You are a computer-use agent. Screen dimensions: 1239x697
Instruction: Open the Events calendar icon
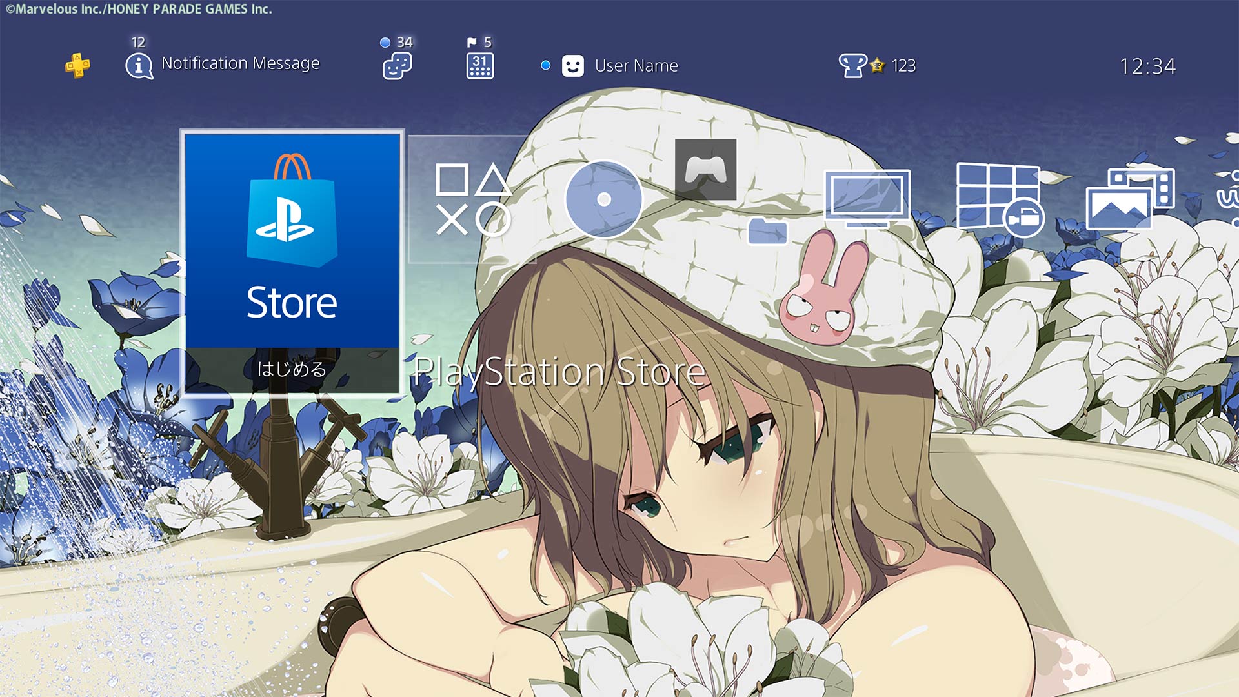point(480,66)
